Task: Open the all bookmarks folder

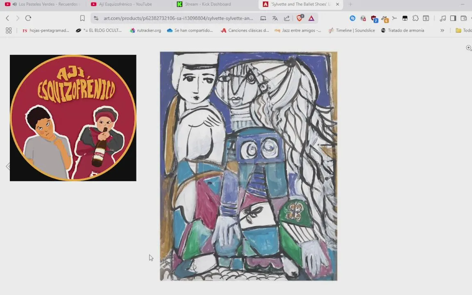Action: [x=463, y=30]
